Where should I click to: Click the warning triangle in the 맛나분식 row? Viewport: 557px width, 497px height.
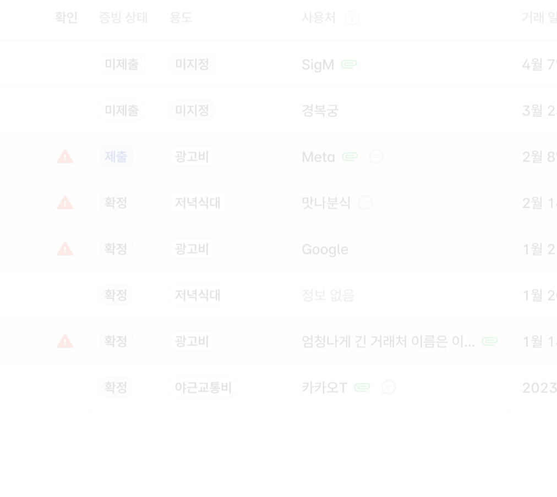coord(65,203)
